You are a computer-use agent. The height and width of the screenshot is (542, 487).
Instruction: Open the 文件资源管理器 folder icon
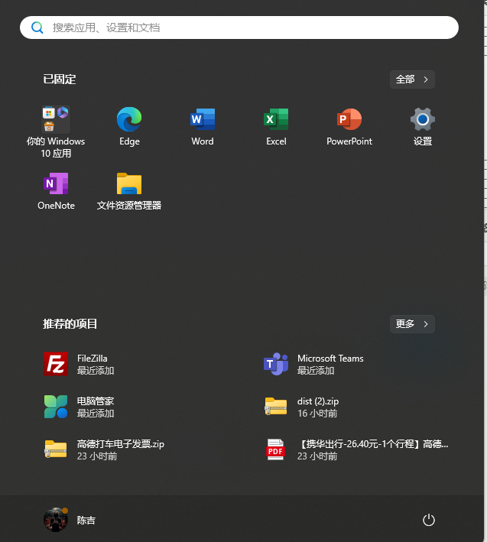(129, 183)
